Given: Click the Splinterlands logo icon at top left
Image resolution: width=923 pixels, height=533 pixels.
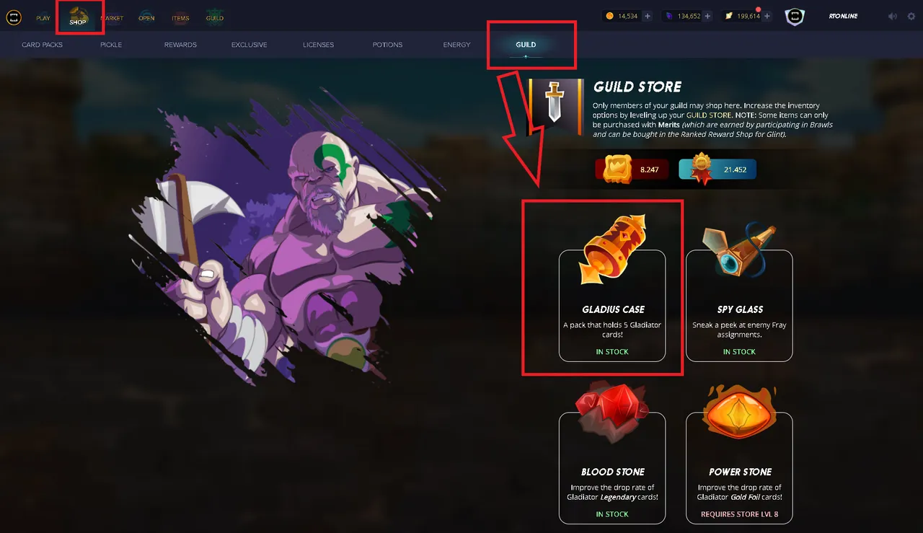Looking at the screenshot, I should pyautogui.click(x=13, y=17).
